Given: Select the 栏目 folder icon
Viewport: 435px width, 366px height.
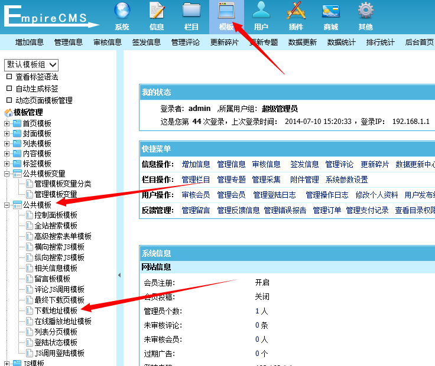Looking at the screenshot, I should point(191,11).
